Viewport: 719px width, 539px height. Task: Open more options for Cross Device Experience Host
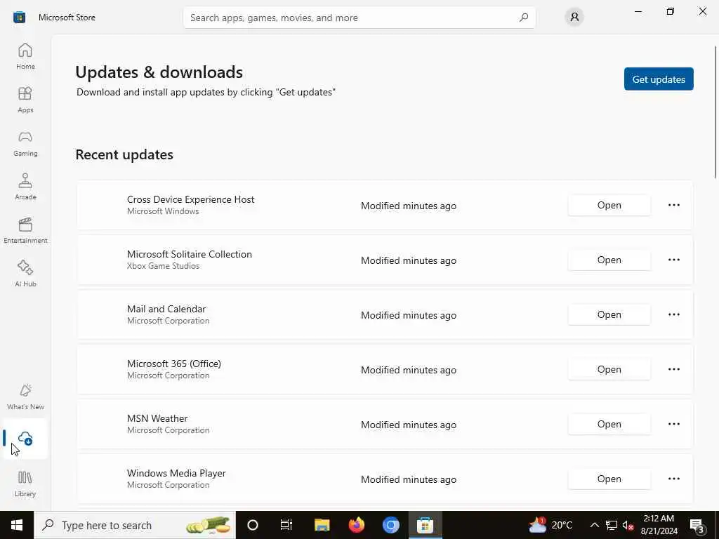pyautogui.click(x=673, y=205)
